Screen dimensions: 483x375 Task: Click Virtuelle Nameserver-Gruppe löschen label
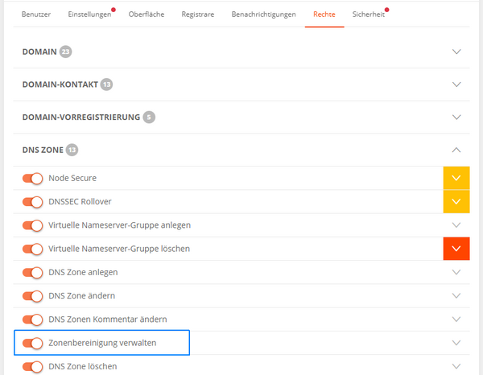tap(119, 249)
